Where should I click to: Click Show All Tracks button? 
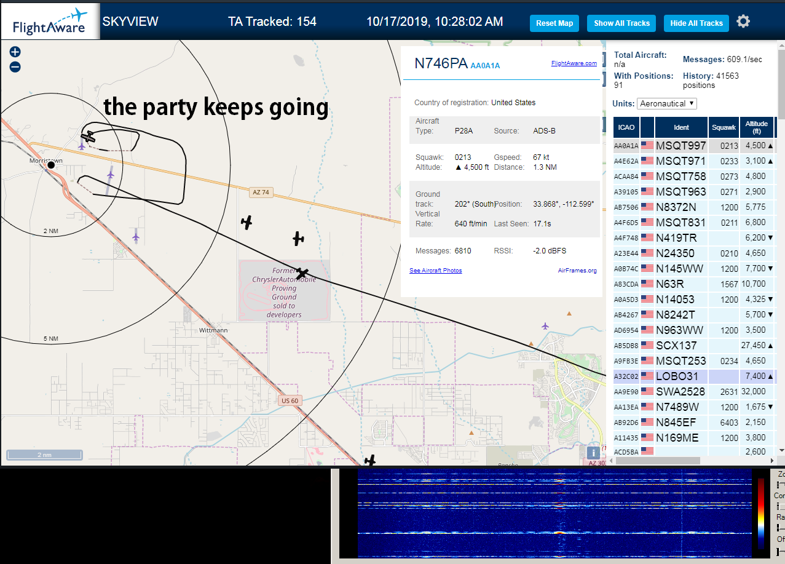tap(621, 23)
